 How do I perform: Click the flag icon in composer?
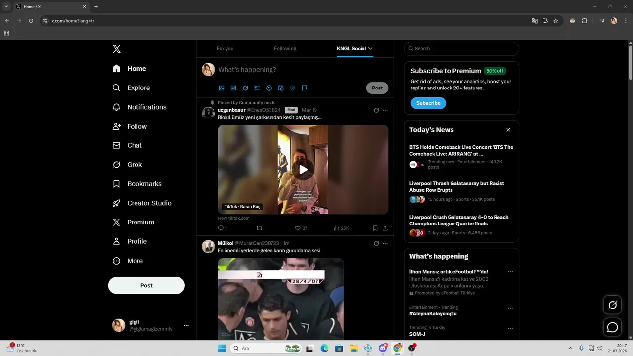(x=305, y=88)
